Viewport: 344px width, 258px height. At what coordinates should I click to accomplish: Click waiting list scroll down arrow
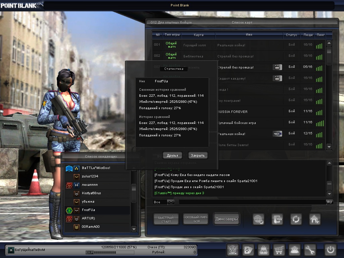[134, 229]
